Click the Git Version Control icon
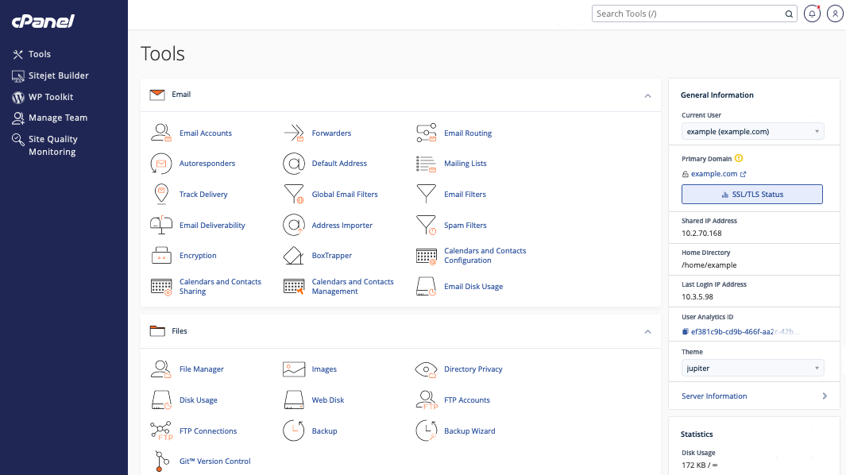Viewport: 846px width, 475px height. tap(161, 461)
